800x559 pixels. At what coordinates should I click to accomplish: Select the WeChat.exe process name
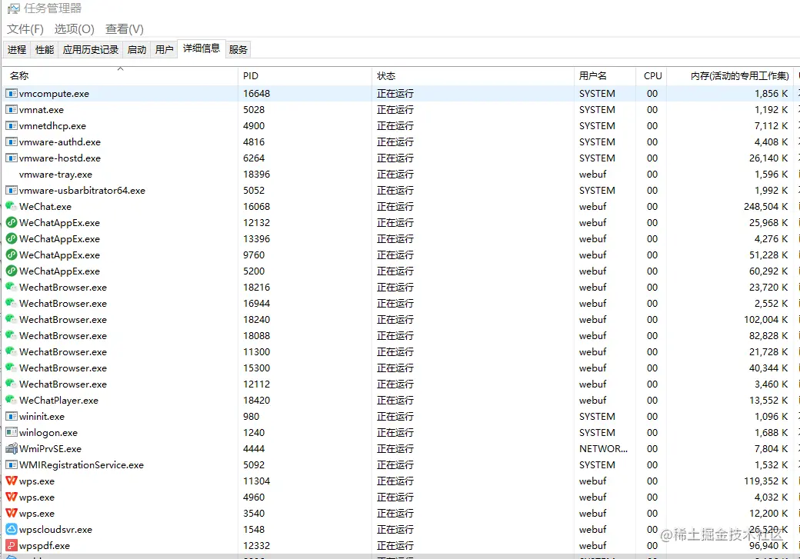pos(45,207)
